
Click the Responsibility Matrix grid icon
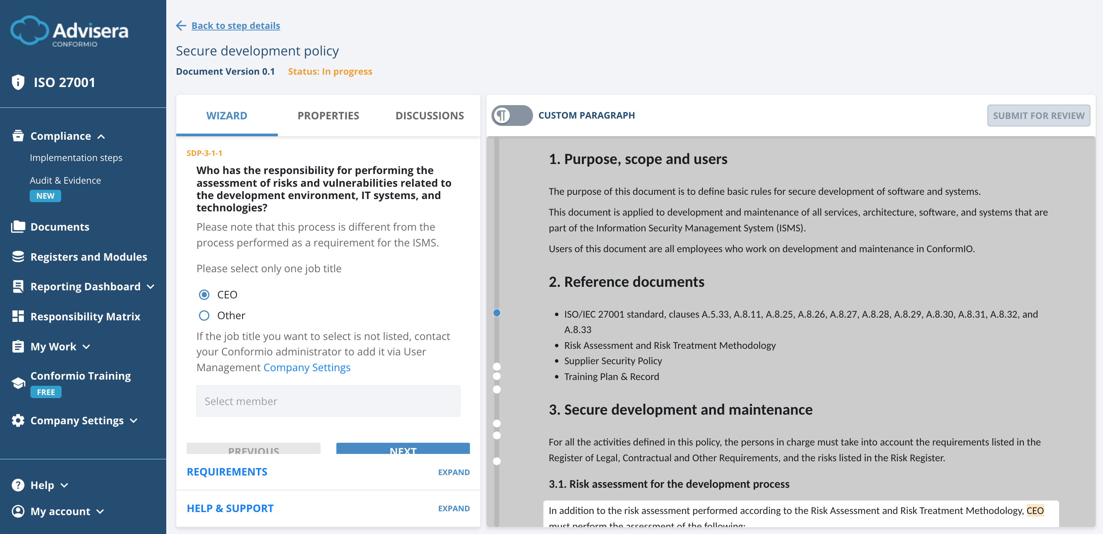click(x=18, y=316)
